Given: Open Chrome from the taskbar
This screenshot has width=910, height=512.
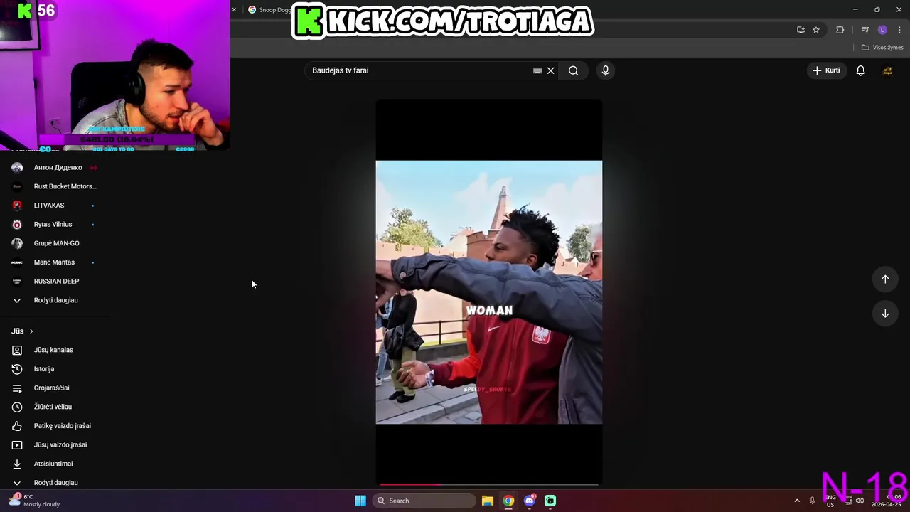Looking at the screenshot, I should (x=508, y=501).
